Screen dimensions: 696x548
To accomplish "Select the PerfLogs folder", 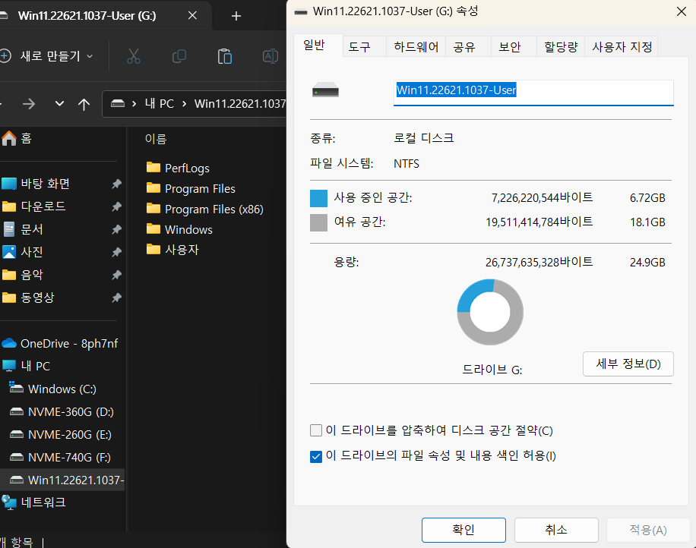I will (178, 168).
